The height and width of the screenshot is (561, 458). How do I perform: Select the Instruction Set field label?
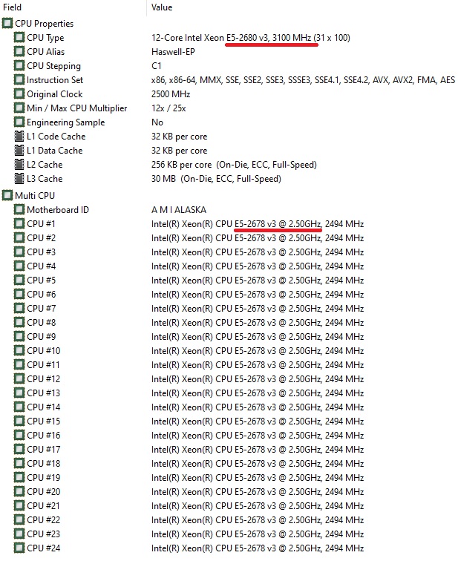[55, 80]
